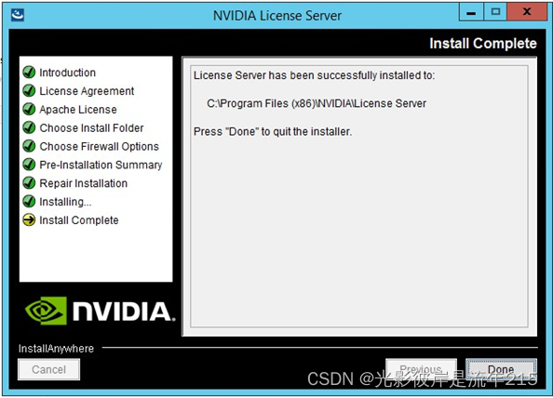Click the green check beside Repair Installation
The image size is (553, 398).
[29, 183]
